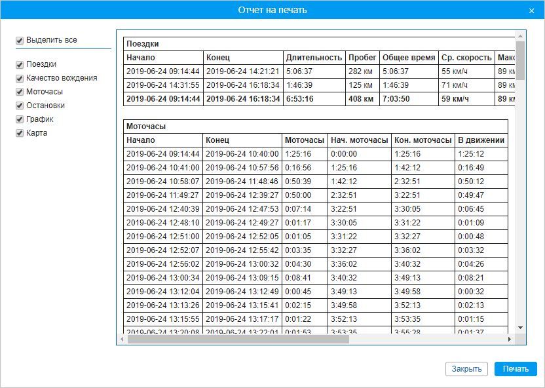Uncheck the 'Поездки' checkbox

point(20,65)
